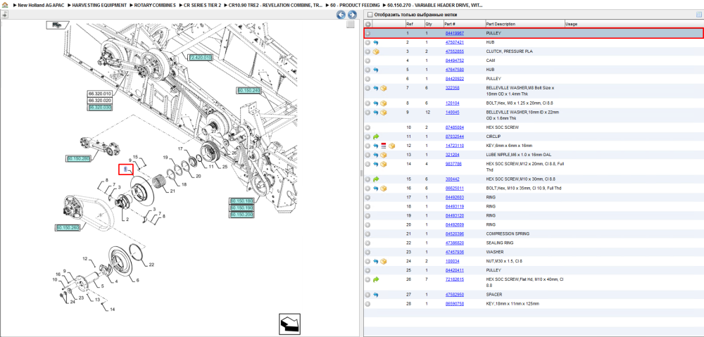This screenshot has width=704, height=337.
Task: Click the box kit icon for CLUTCH, PRESSURE PLA
Action: tap(376, 51)
